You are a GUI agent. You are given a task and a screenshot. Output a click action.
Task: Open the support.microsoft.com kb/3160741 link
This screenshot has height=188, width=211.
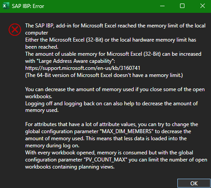point(83,68)
